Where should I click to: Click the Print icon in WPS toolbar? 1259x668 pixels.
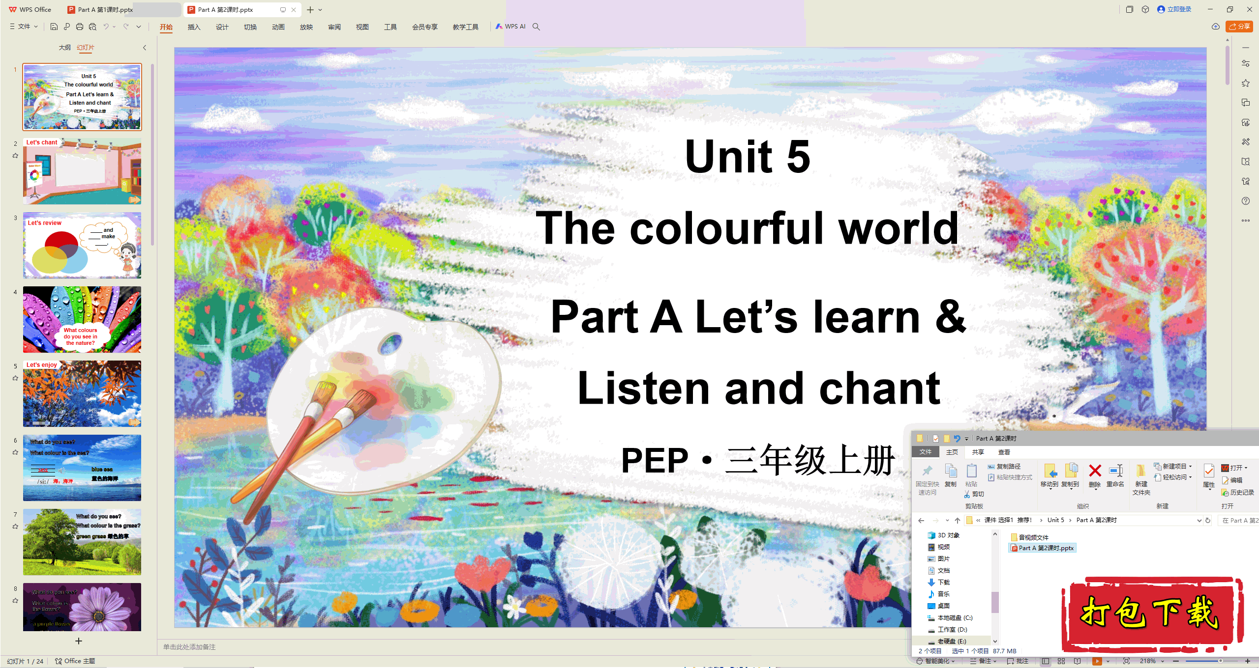(x=80, y=27)
